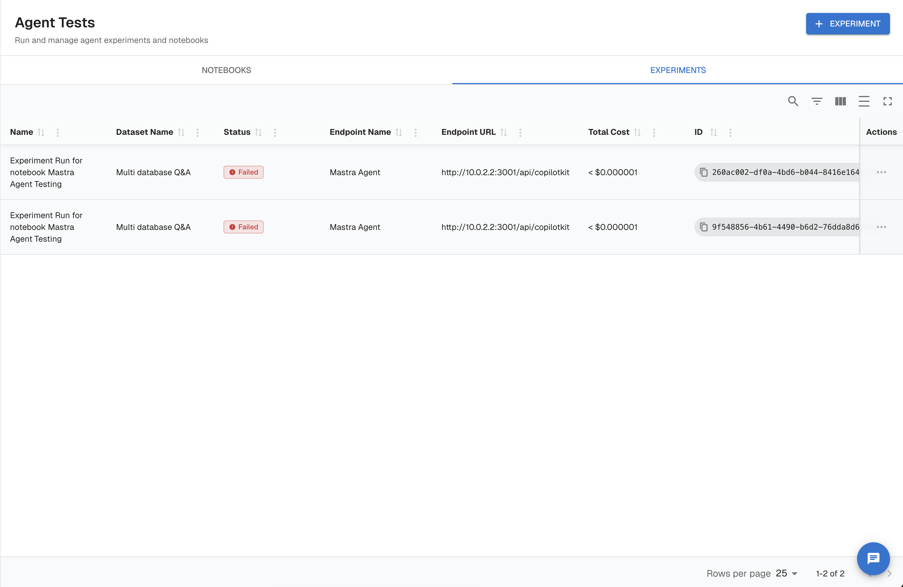Open show/hide columns icon

(x=840, y=101)
